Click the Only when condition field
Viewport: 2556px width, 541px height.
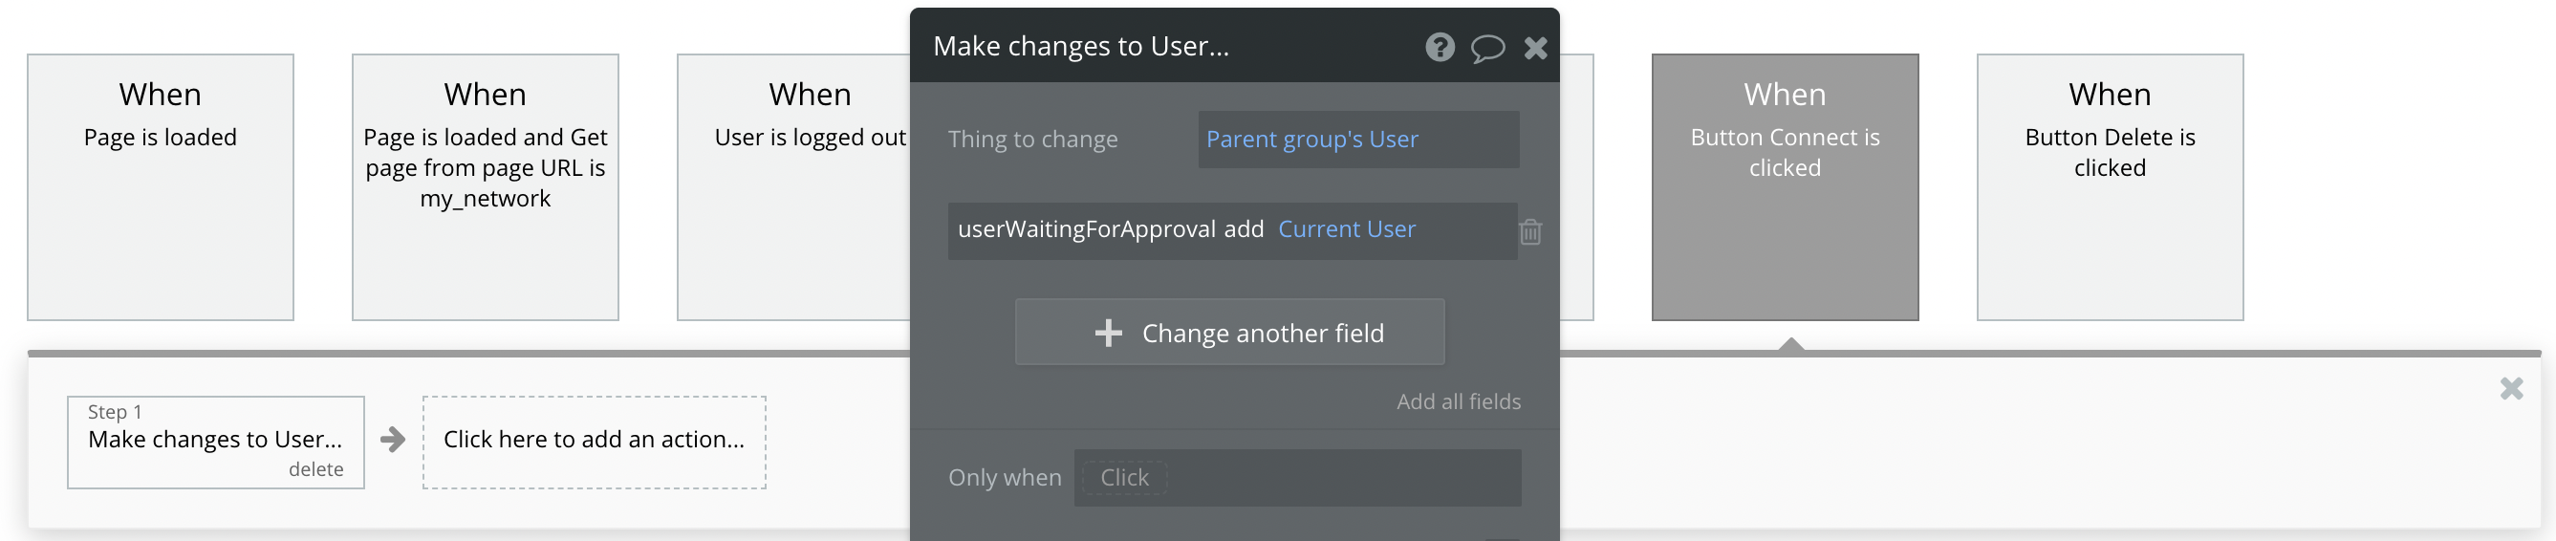tap(1296, 478)
